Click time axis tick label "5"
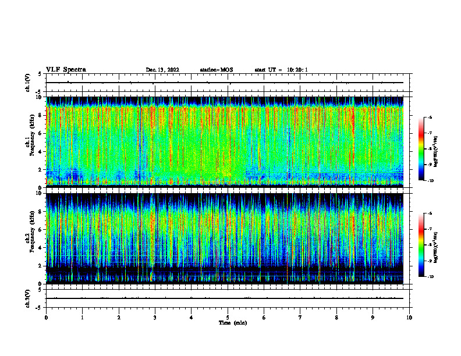461x356 pixels. click(x=228, y=318)
